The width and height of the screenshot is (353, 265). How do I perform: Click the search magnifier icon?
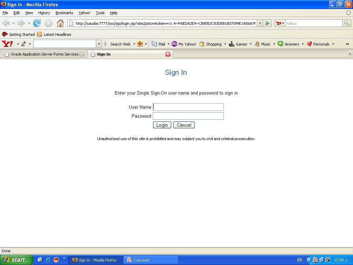pos(347,23)
